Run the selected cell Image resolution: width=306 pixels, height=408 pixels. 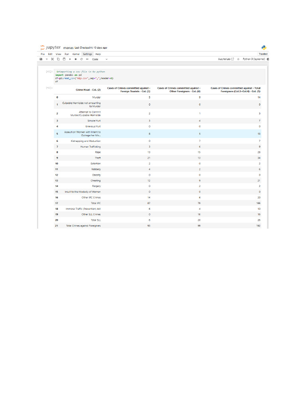70,59
